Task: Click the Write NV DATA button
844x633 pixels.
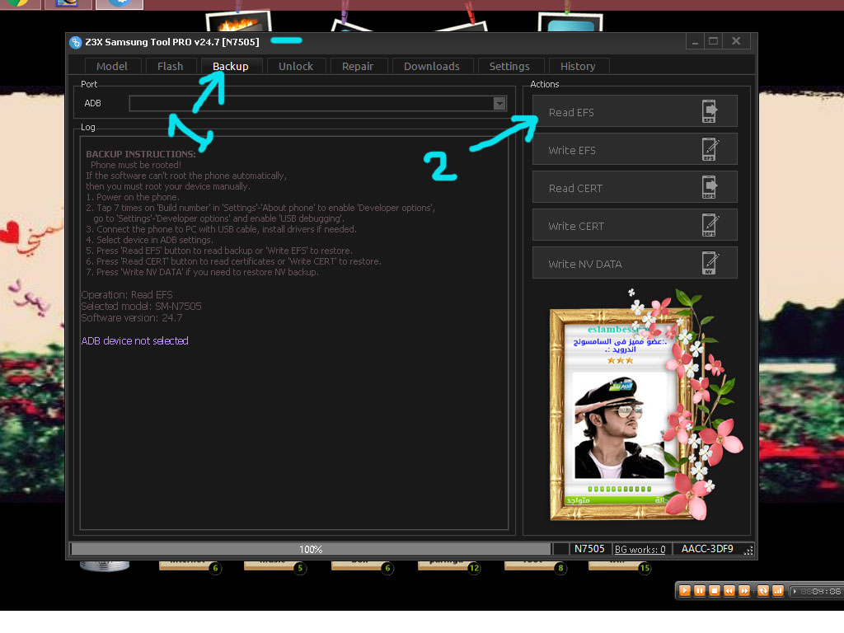Action: pos(635,263)
